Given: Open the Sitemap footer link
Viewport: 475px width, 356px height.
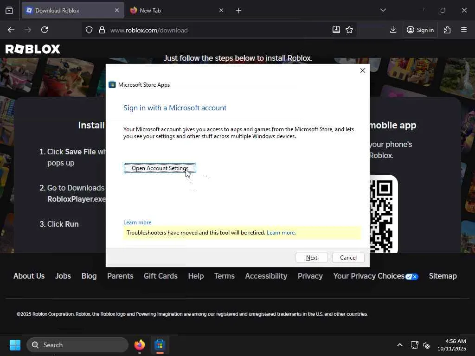Looking at the screenshot, I should click(443, 276).
